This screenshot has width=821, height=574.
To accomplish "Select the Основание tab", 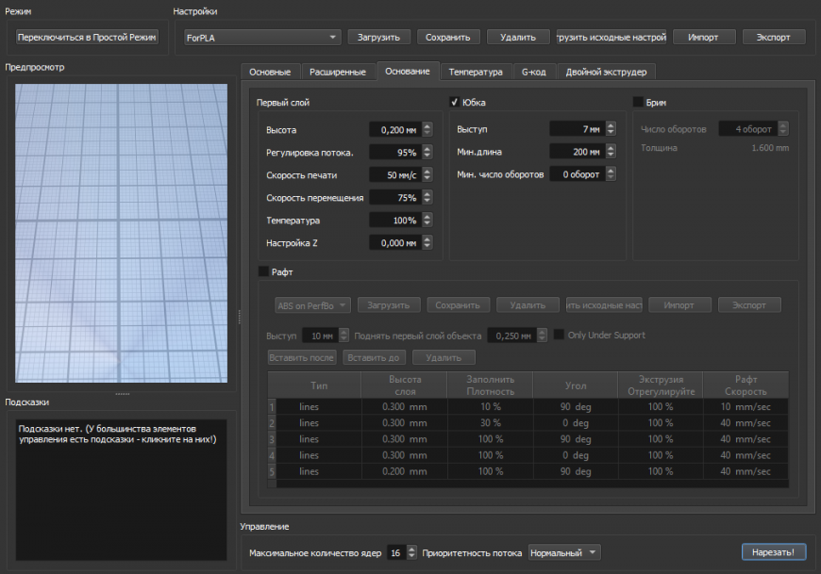I will 408,71.
